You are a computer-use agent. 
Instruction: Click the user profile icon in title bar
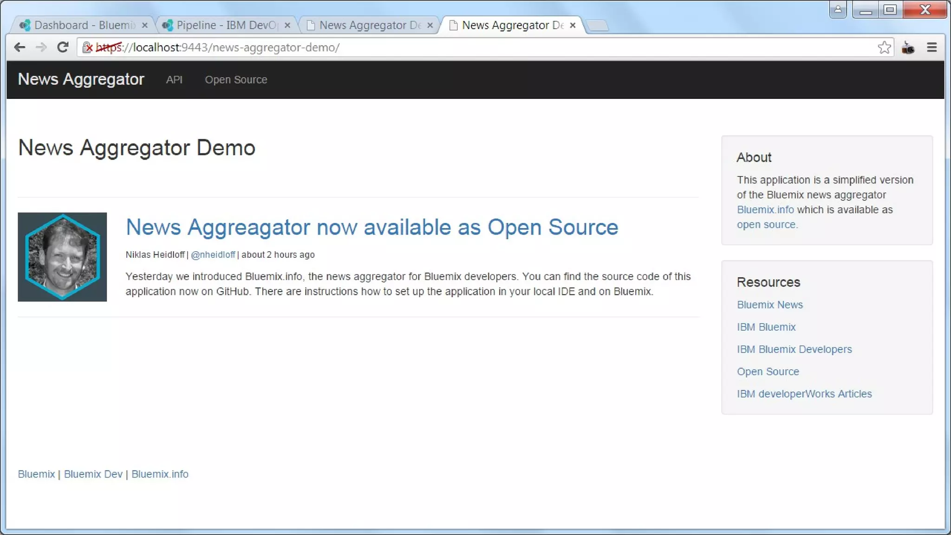838,9
